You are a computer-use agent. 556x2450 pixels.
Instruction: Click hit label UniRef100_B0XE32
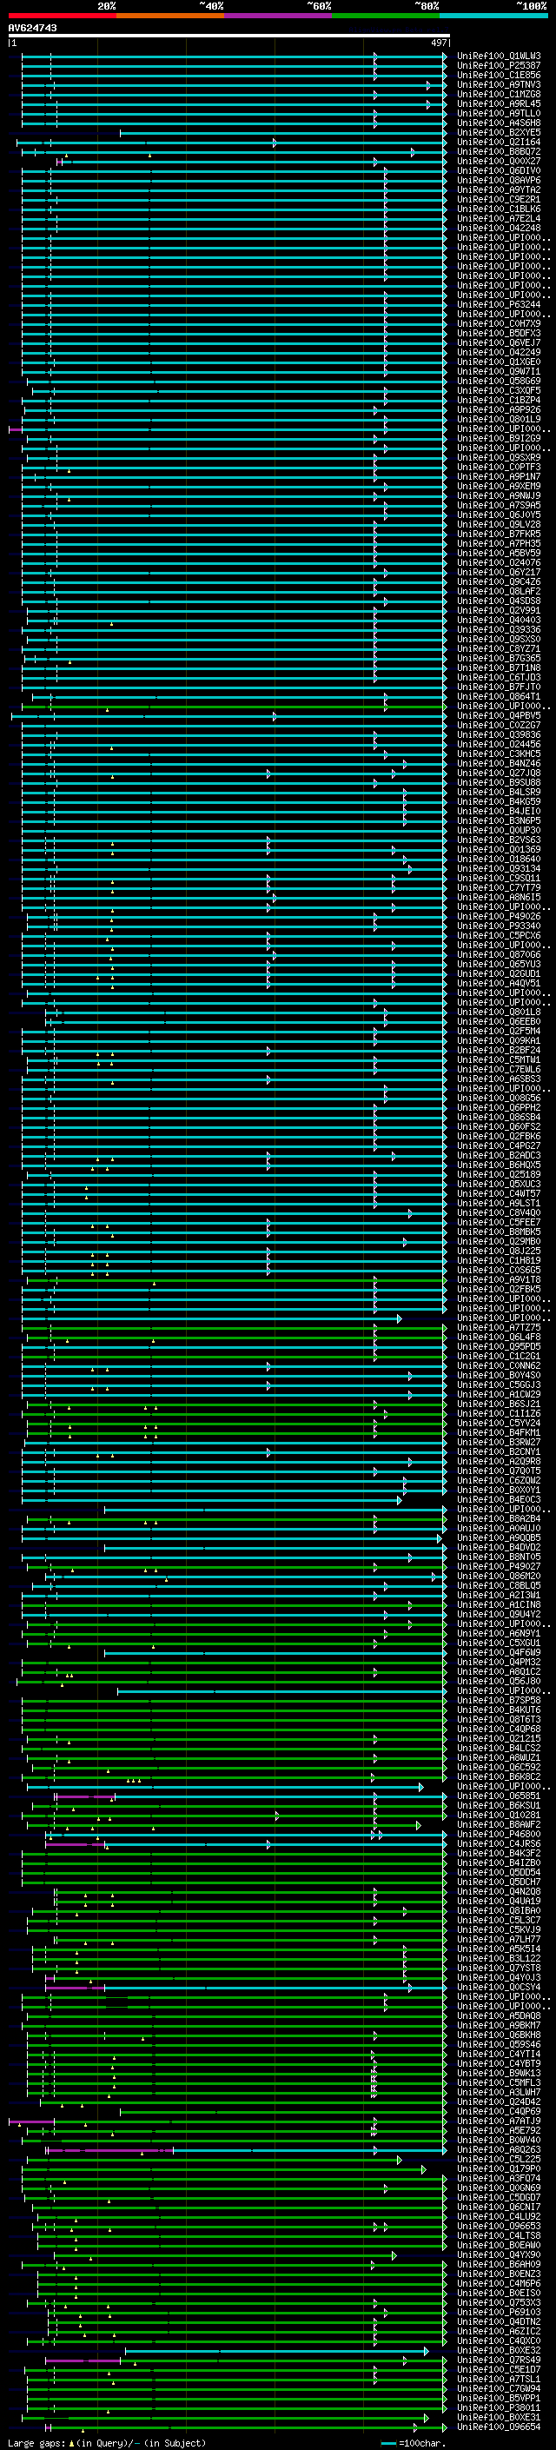pyautogui.click(x=499, y=2350)
